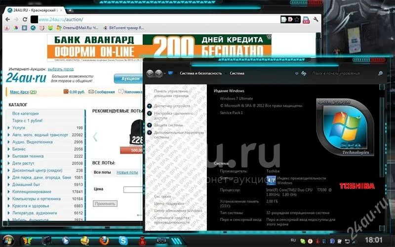Open Красота и здоровье category
The image size is (395, 247).
click(31, 206)
